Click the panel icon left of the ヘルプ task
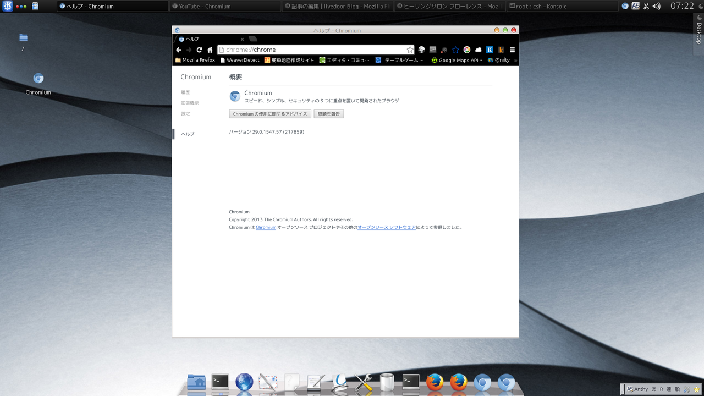The width and height of the screenshot is (704, 396). tap(35, 6)
